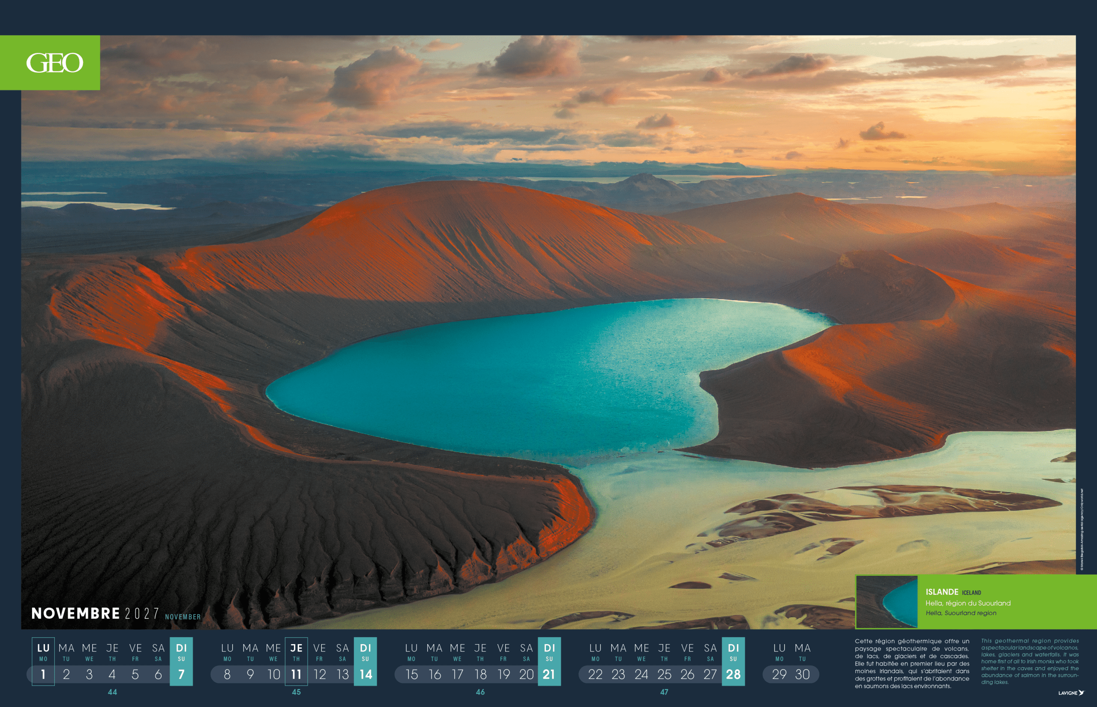Select Sunday 14 in teal column
The width and height of the screenshot is (1097, 707).
366,674
